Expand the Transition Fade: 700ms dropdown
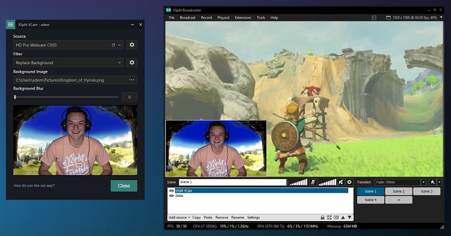The height and width of the screenshot is (236, 451). pyautogui.click(x=423, y=183)
